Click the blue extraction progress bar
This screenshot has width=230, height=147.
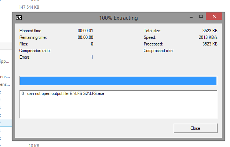coord(118,80)
